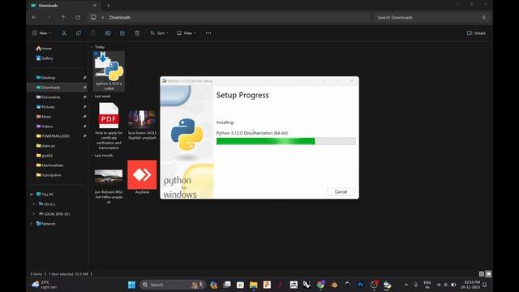
Task: Toggle the Details pane button
Action: tap(476, 33)
